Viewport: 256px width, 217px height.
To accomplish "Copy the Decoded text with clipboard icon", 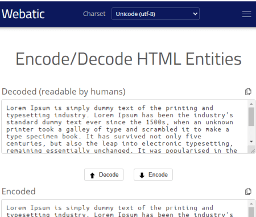I will click(x=248, y=92).
